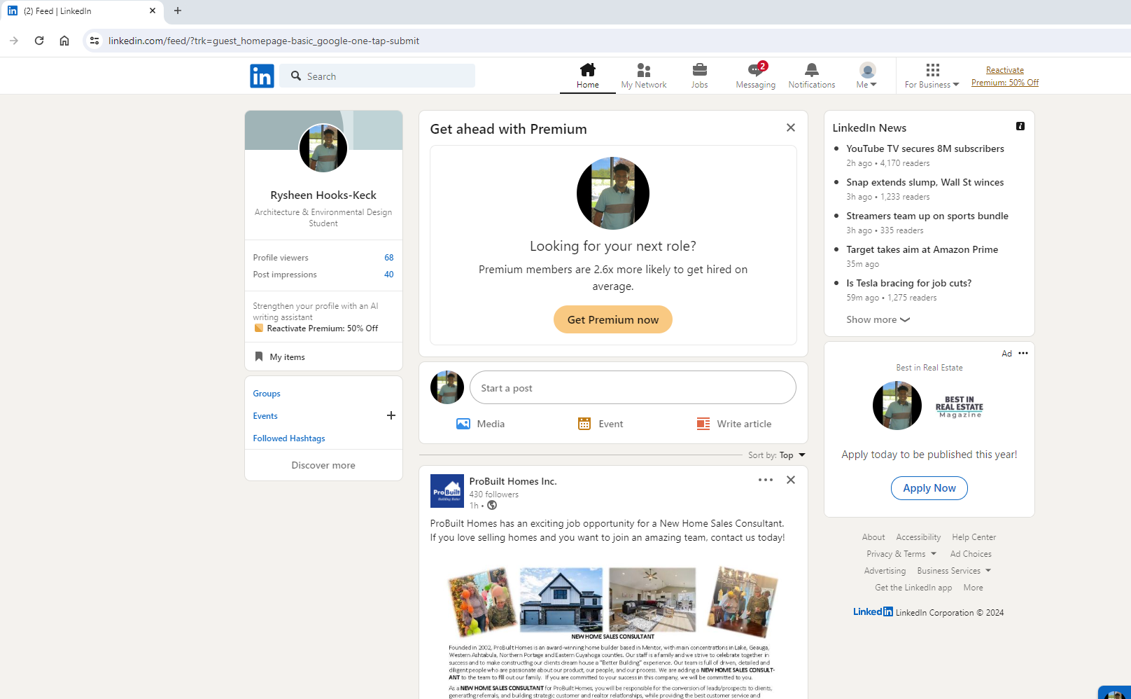Read Streamers team up on sports bundle
The image size is (1131, 699).
[927, 216]
